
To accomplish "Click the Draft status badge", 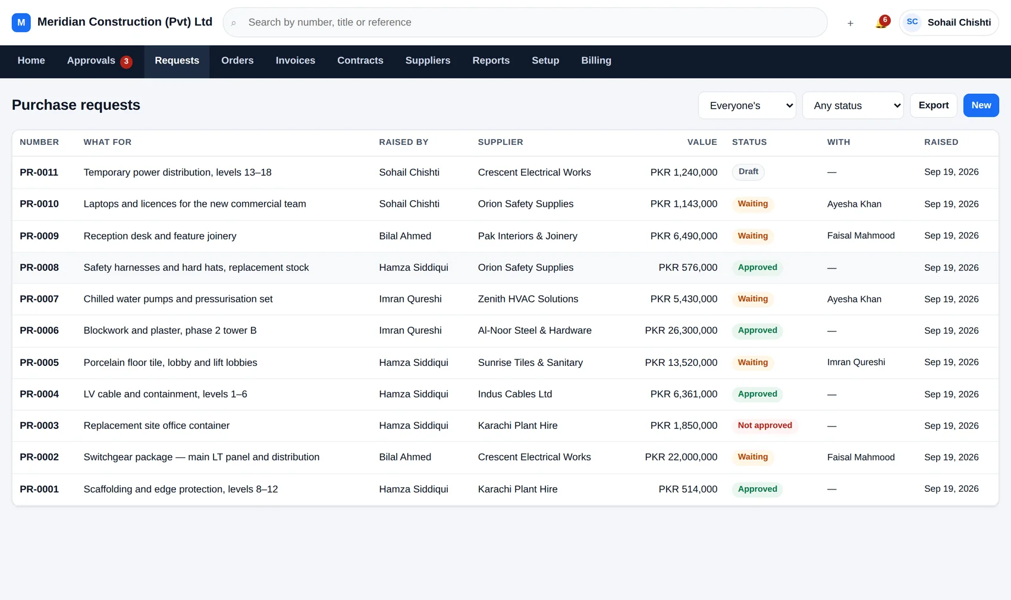I will pyautogui.click(x=748, y=172).
